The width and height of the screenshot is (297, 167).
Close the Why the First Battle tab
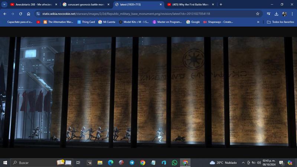(x=213, y=4)
